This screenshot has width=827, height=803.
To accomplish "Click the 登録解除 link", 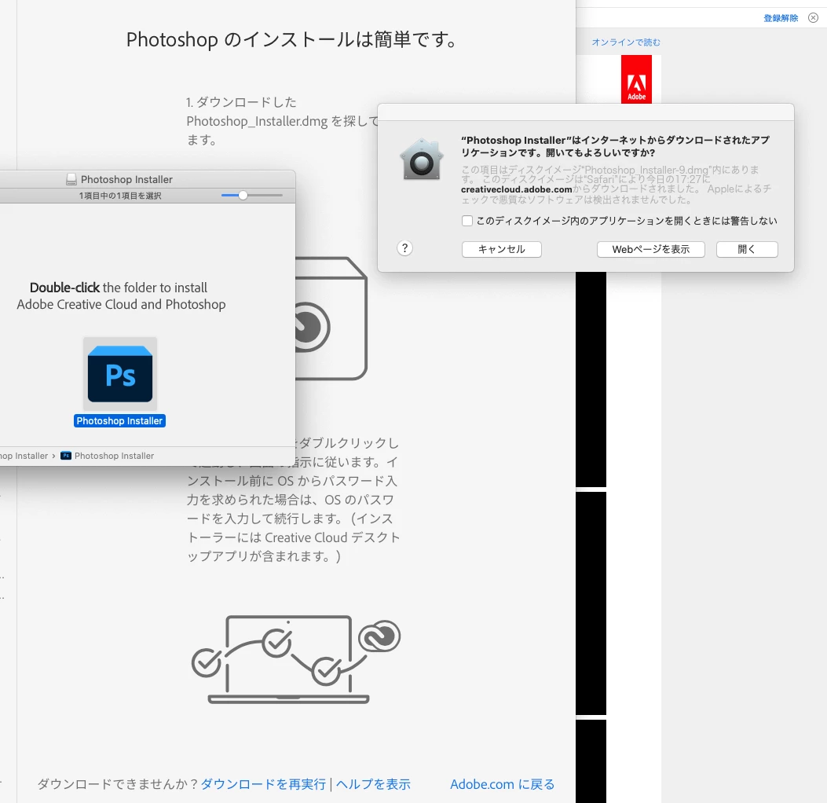I will (x=781, y=19).
